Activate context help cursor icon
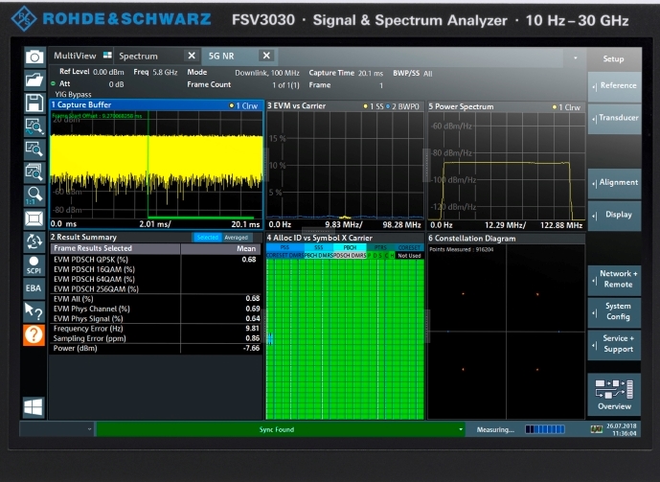 click(x=34, y=310)
